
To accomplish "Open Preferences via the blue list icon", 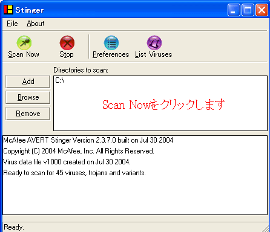I will click(x=111, y=43).
